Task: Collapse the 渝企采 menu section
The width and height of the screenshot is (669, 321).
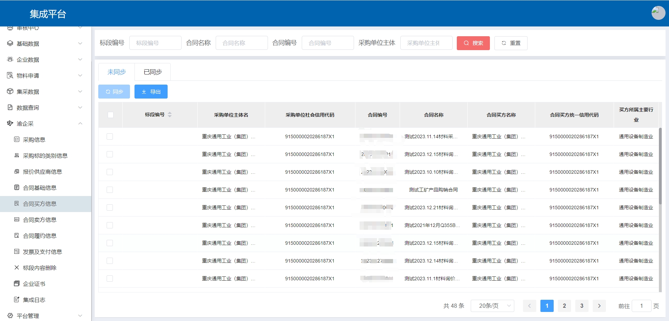Action: [x=80, y=124]
